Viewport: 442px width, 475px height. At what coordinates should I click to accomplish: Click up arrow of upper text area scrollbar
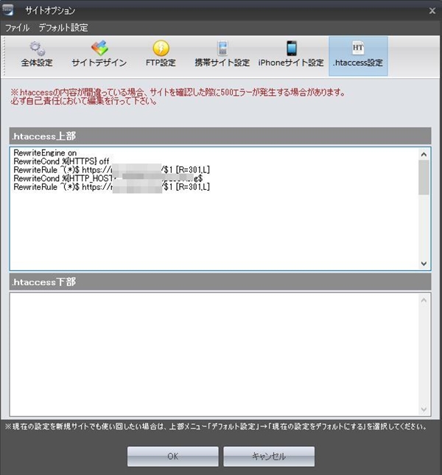(424, 155)
